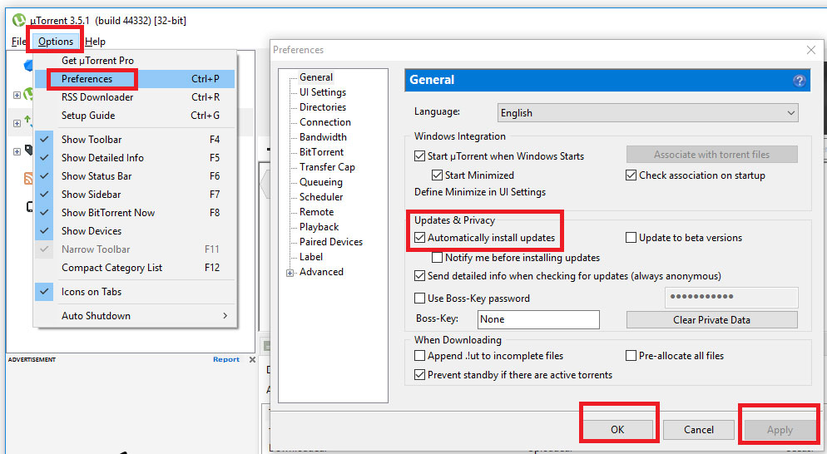827x454 pixels.
Task: Click the Apply button
Action: click(780, 430)
